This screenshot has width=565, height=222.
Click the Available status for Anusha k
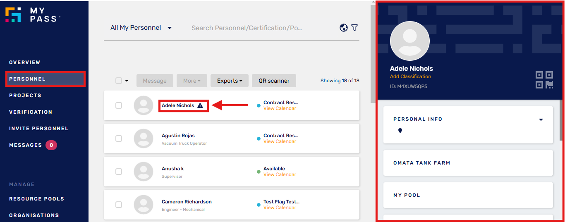tap(274, 169)
